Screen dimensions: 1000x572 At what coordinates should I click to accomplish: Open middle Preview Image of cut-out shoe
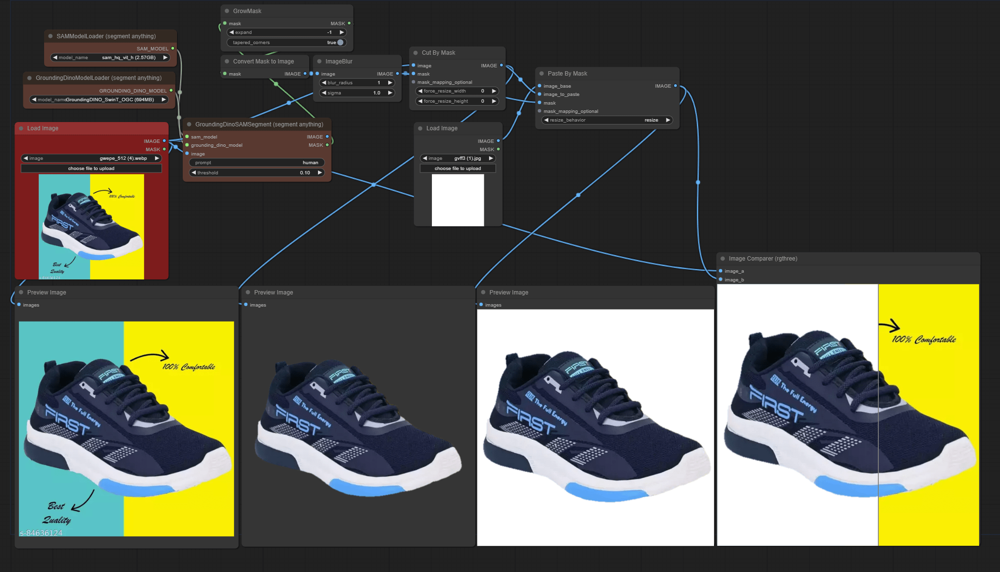pyautogui.click(x=358, y=428)
